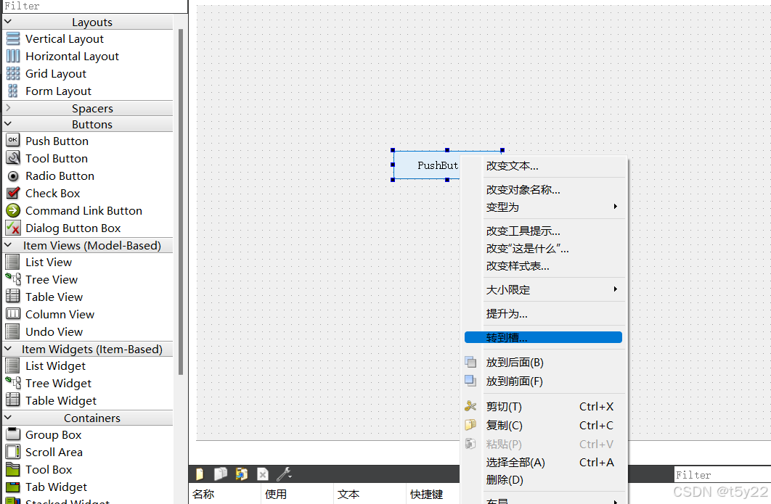This screenshot has height=504, width=771.
Task: Choose 改变对象名称... menu entry
Action: click(x=543, y=189)
